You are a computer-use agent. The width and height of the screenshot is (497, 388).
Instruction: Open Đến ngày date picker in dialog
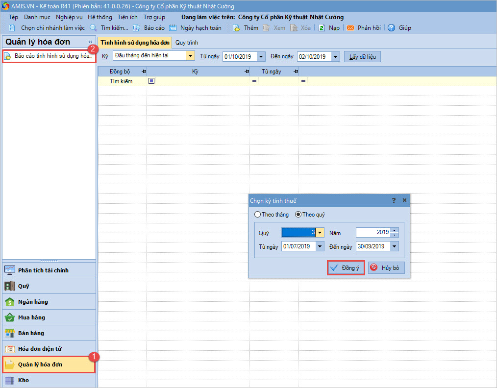pos(395,246)
